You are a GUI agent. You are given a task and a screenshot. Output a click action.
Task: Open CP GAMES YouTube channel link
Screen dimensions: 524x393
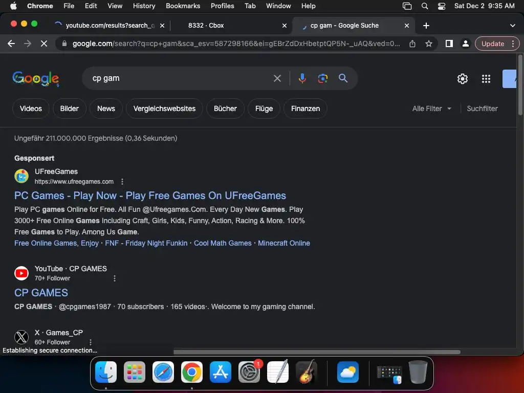point(41,293)
